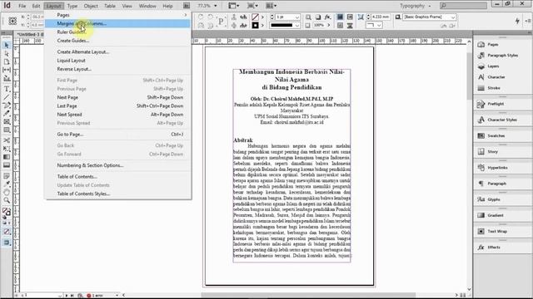This screenshot has height=299, width=533.
Task: Open the stroke weight dropdown
Action: pyautogui.click(x=297, y=17)
